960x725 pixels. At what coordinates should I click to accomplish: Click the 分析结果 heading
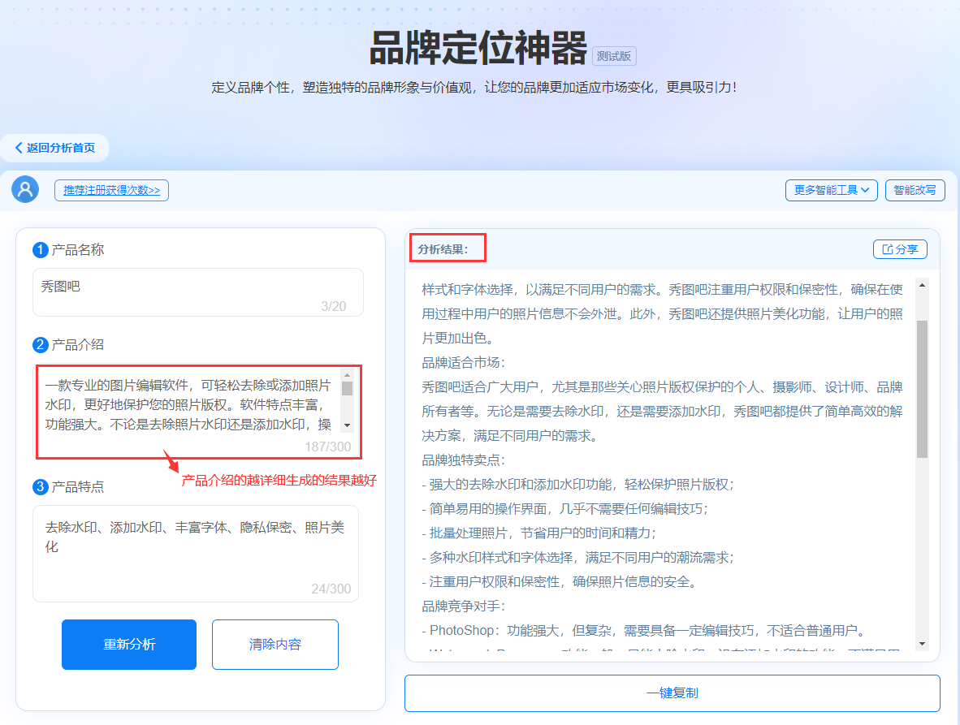pos(443,249)
